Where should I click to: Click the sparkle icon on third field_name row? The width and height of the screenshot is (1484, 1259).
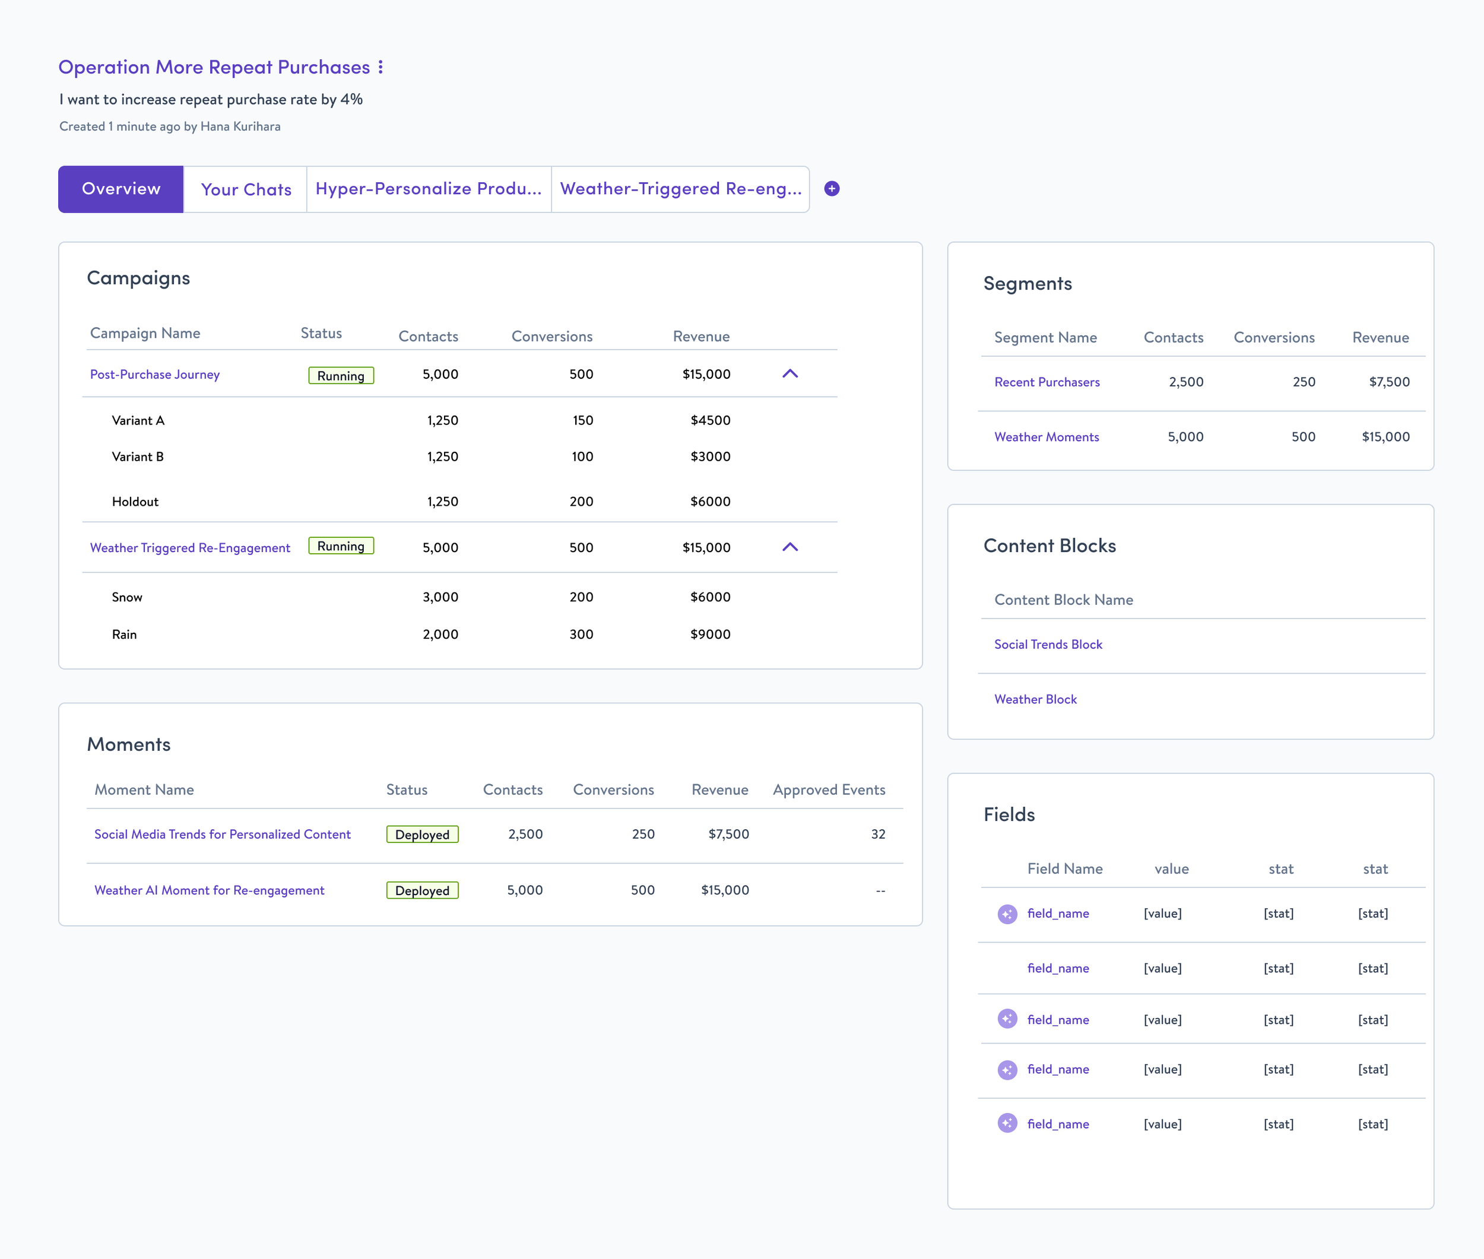[x=1007, y=1019]
